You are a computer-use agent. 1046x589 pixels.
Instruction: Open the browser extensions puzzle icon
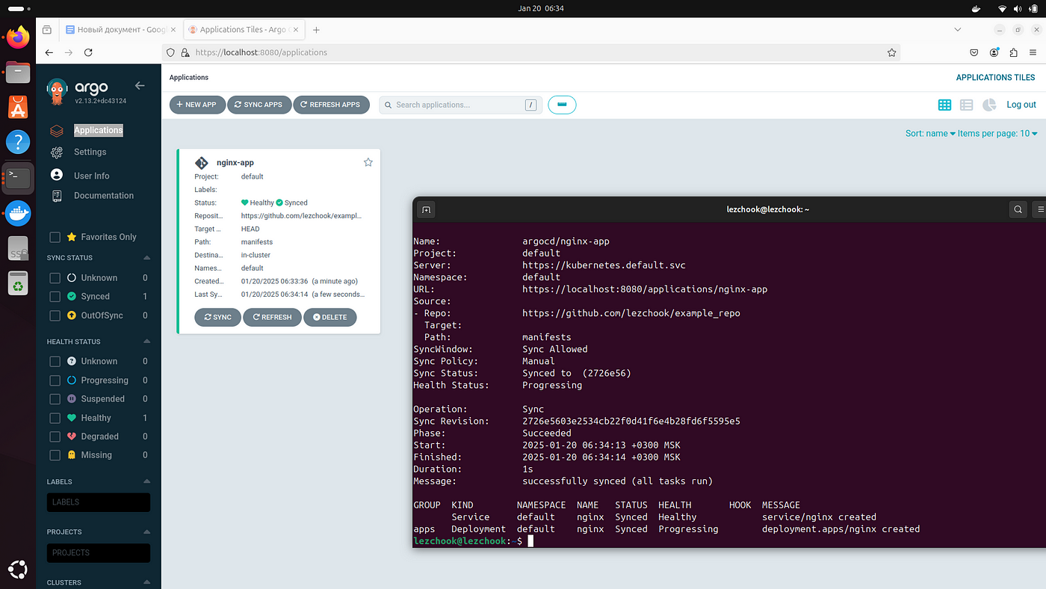click(1014, 52)
